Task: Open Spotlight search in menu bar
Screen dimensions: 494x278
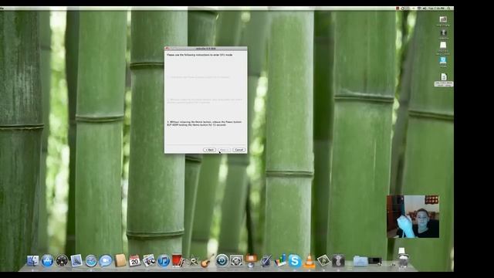Action: 449,8
